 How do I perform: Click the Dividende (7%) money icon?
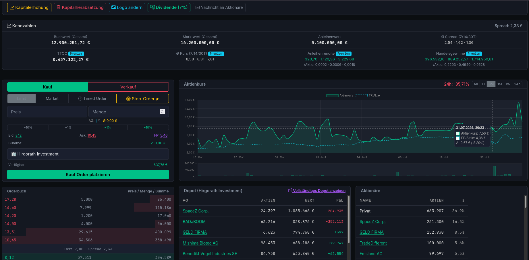point(152,7)
